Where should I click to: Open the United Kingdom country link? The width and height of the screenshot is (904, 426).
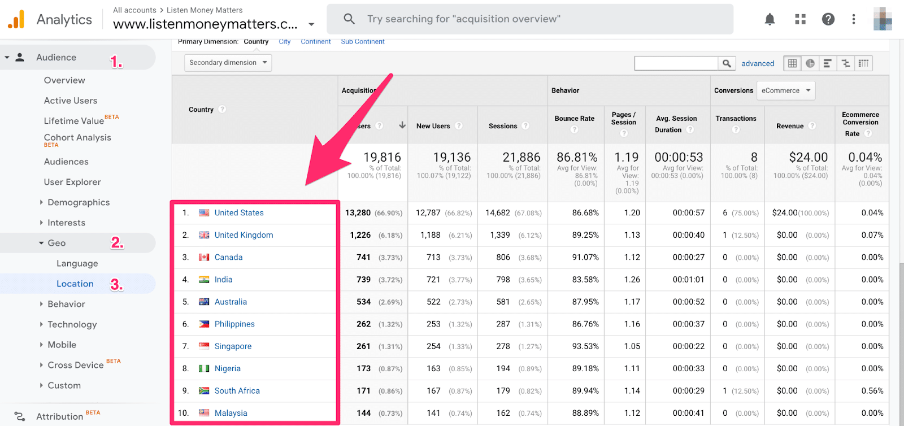[244, 235]
